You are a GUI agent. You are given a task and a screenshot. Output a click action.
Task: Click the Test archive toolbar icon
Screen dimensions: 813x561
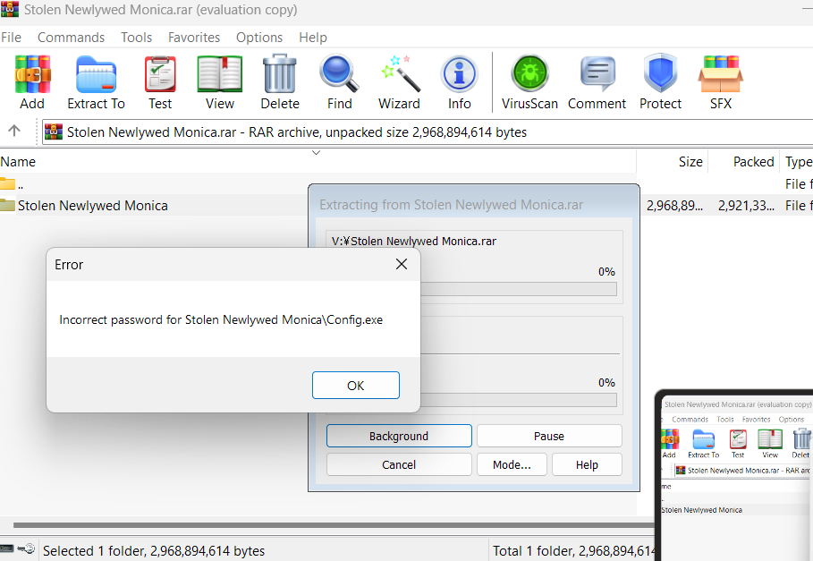(160, 75)
